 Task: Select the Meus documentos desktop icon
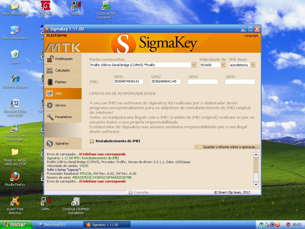pyautogui.click(x=15, y=8)
